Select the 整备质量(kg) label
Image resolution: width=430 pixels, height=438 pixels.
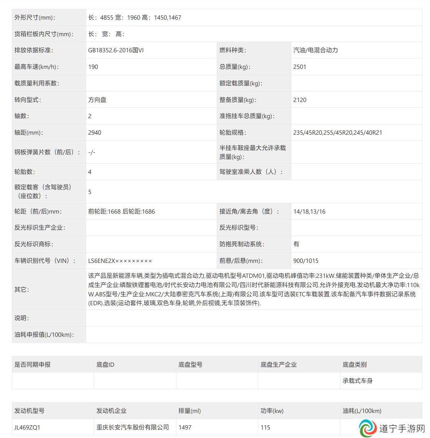(238, 100)
